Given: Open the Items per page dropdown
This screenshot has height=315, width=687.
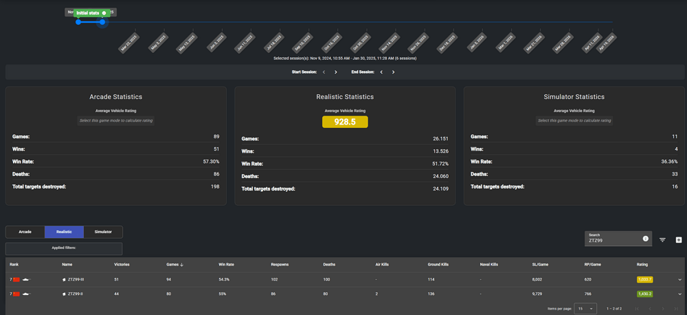Looking at the screenshot, I should coord(586,309).
